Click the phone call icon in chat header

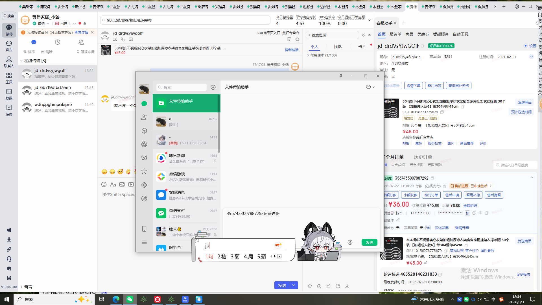pos(123,40)
